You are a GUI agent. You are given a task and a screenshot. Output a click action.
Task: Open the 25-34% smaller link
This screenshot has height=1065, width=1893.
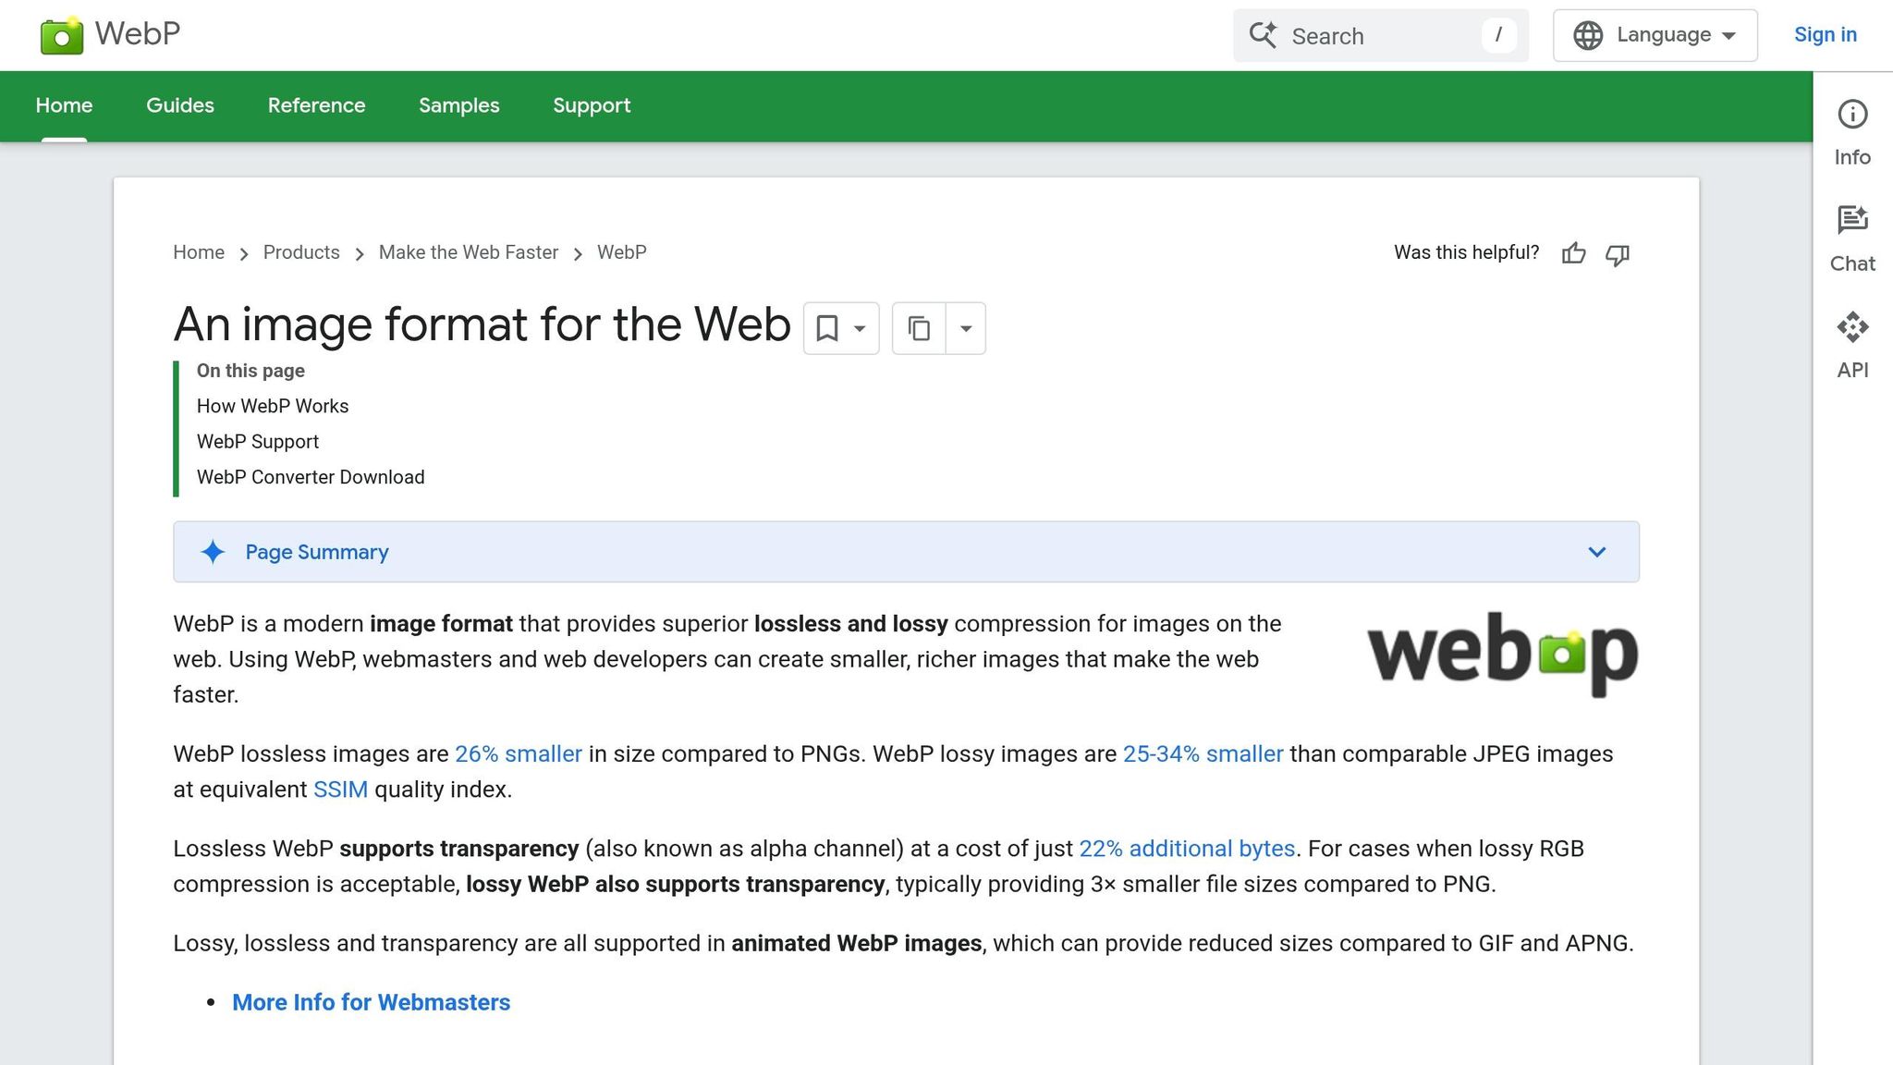(1203, 753)
